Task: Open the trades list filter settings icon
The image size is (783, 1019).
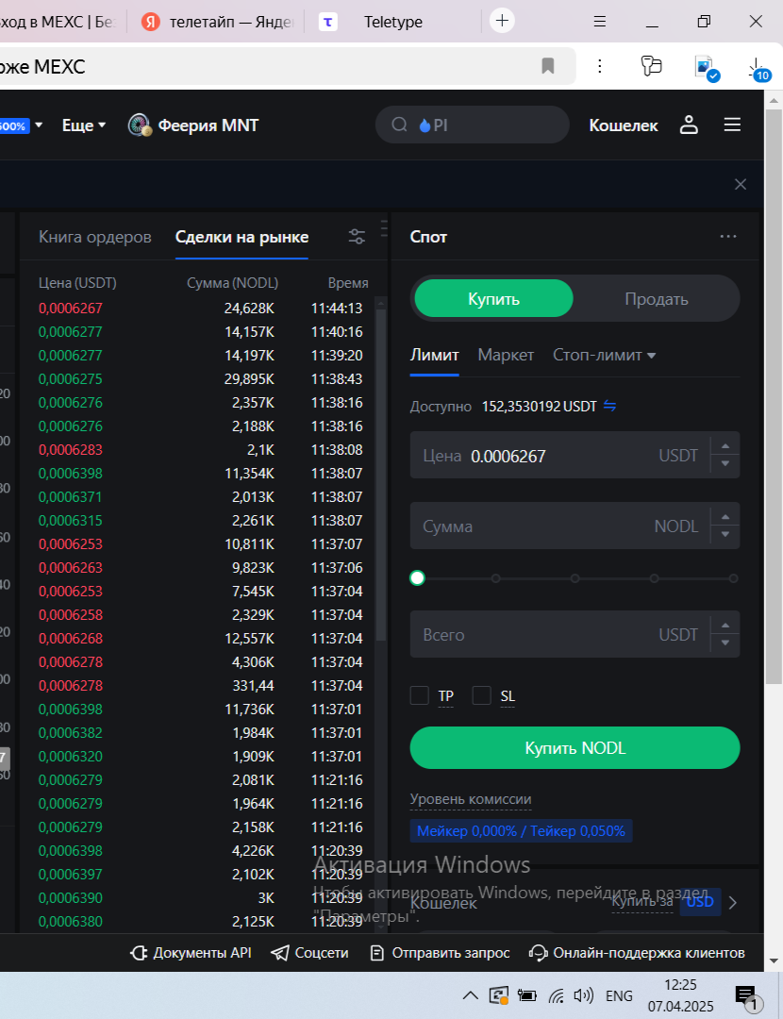Action: click(357, 237)
